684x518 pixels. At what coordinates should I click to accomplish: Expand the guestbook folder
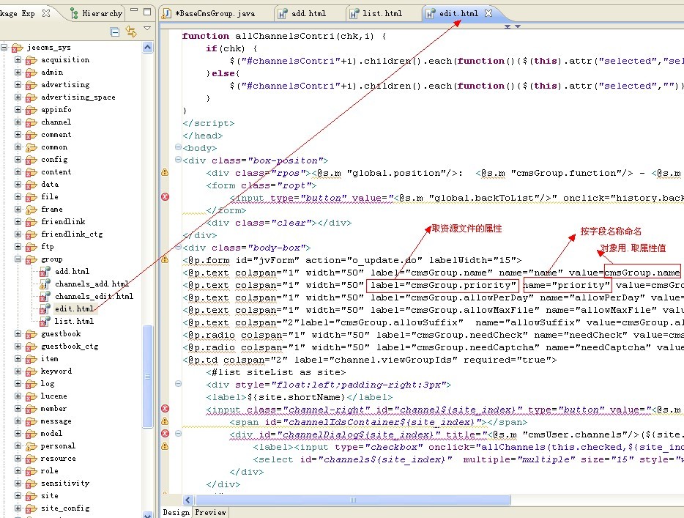point(18,333)
